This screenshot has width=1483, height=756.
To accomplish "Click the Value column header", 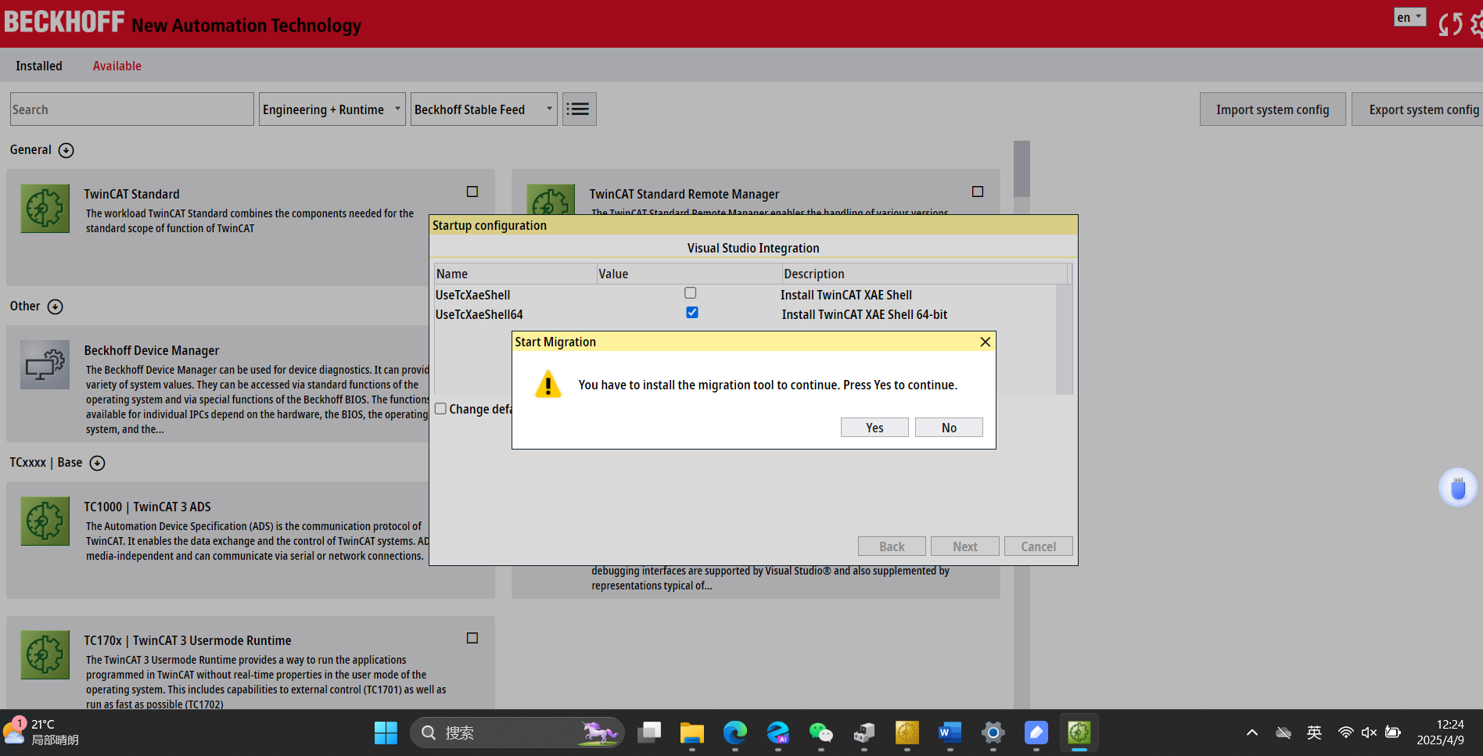I will pyautogui.click(x=689, y=274).
